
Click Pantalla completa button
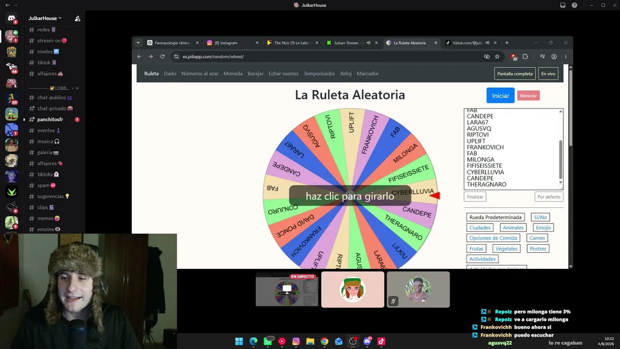pyautogui.click(x=515, y=74)
